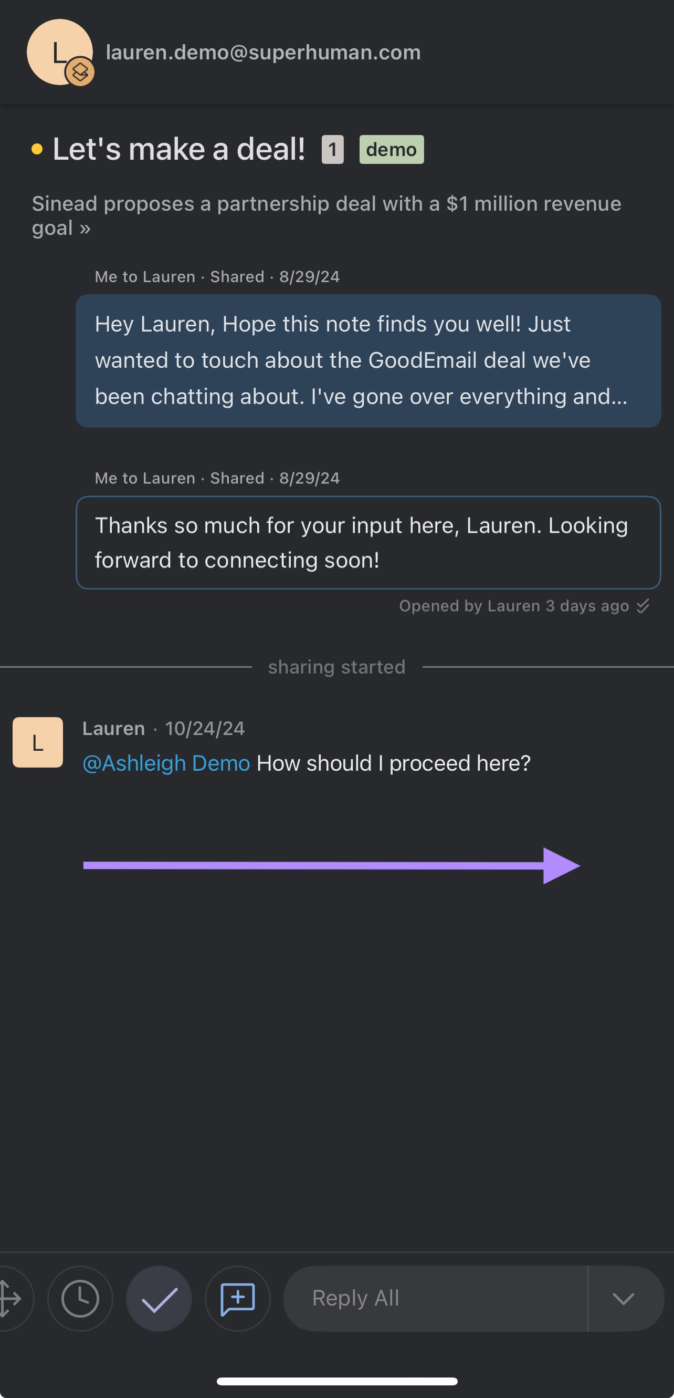674x1398 pixels.
Task: Tap the yellow unread dot by subject
Action: [37, 149]
